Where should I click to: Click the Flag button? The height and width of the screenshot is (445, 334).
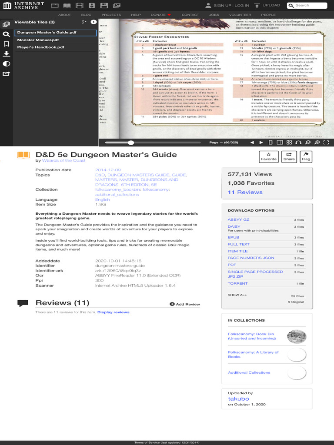point(306,156)
